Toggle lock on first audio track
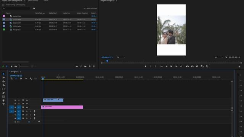 15,111
